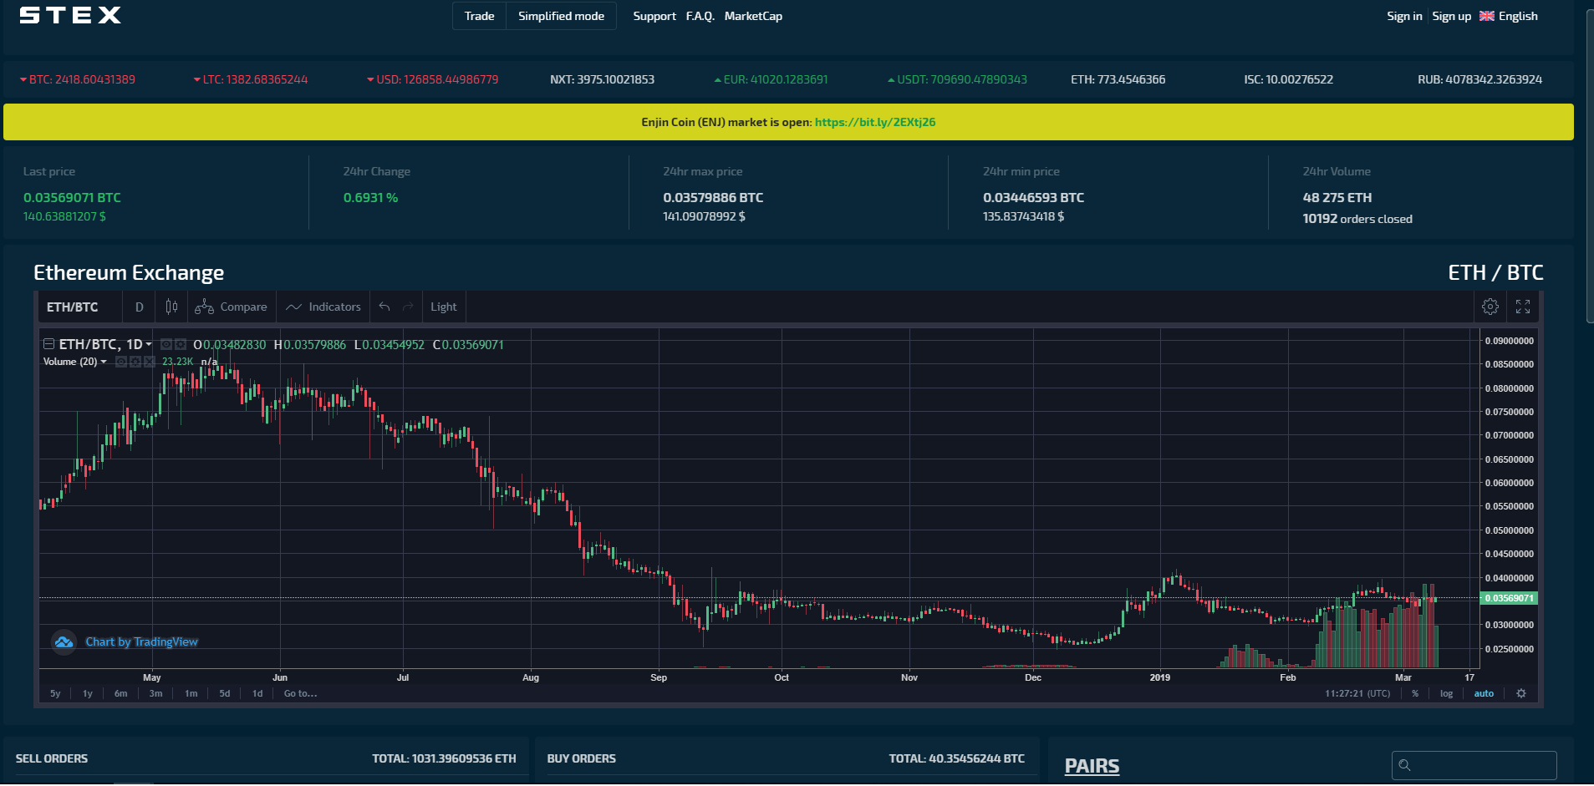Collapse the ETH/BTC legend with minus box

(x=48, y=344)
